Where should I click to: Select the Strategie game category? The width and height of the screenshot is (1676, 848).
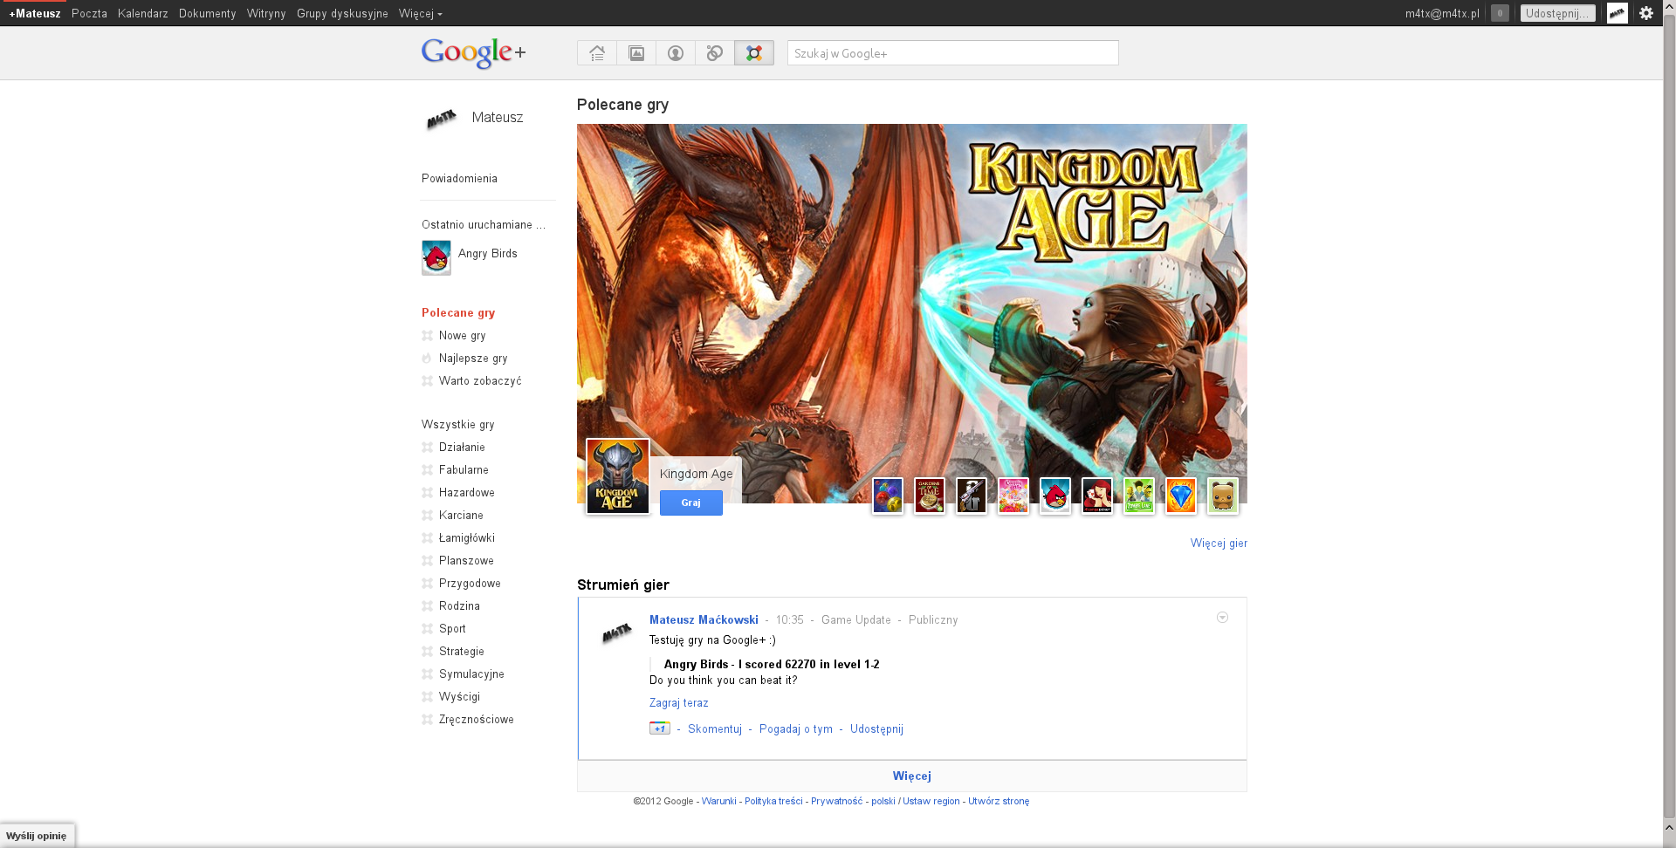[462, 651]
